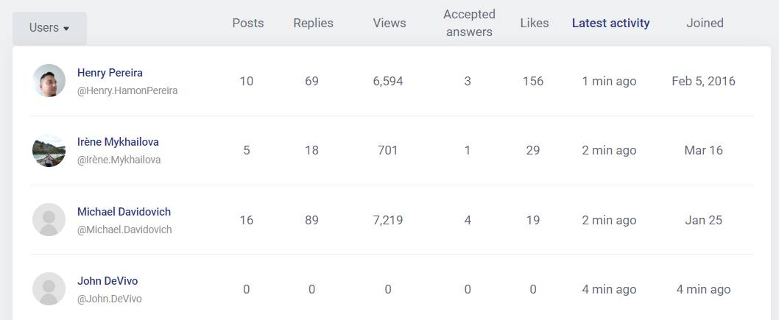Click Henry Pereira's profile avatar
Screen dimensions: 779x320
[49, 80]
